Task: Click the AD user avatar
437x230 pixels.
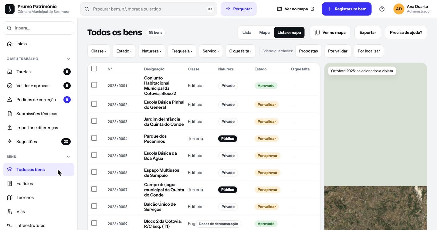Action: point(399,9)
